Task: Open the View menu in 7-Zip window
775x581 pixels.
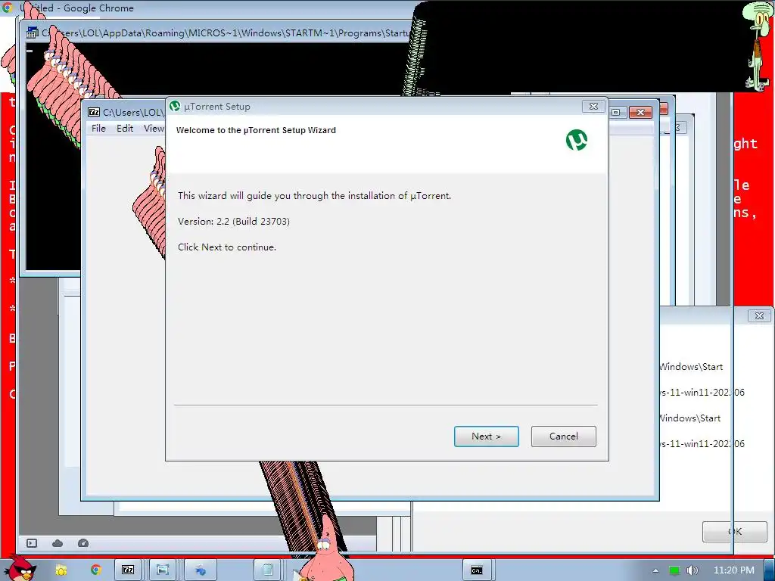Action: tap(154, 129)
